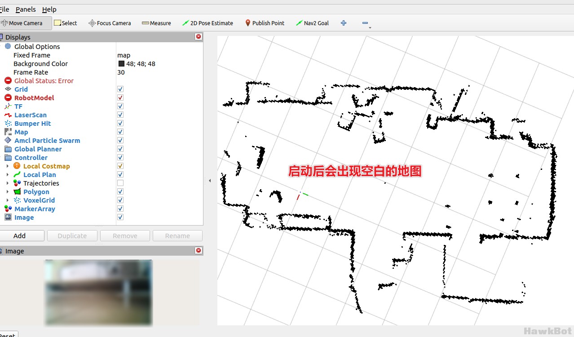Click the Global Status error icon
This screenshot has height=337, width=574.
(8, 80)
